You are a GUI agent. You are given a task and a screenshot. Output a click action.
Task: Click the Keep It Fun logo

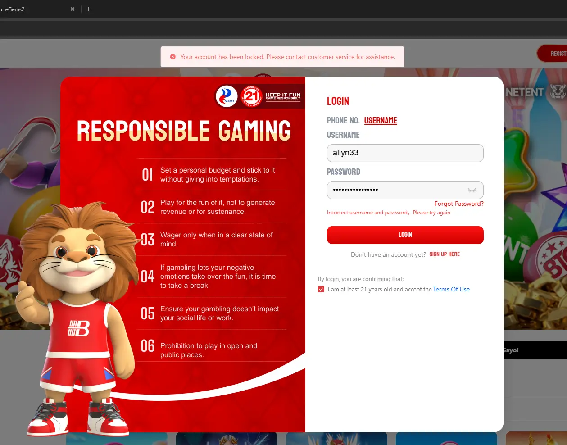(283, 96)
